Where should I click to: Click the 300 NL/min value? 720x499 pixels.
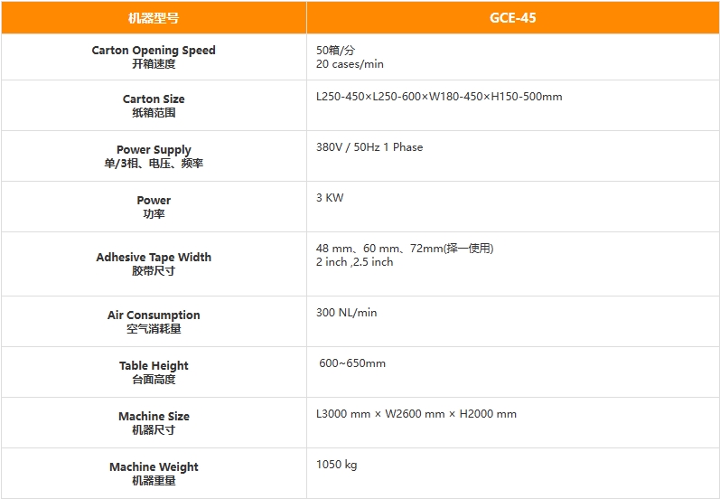[x=346, y=313]
